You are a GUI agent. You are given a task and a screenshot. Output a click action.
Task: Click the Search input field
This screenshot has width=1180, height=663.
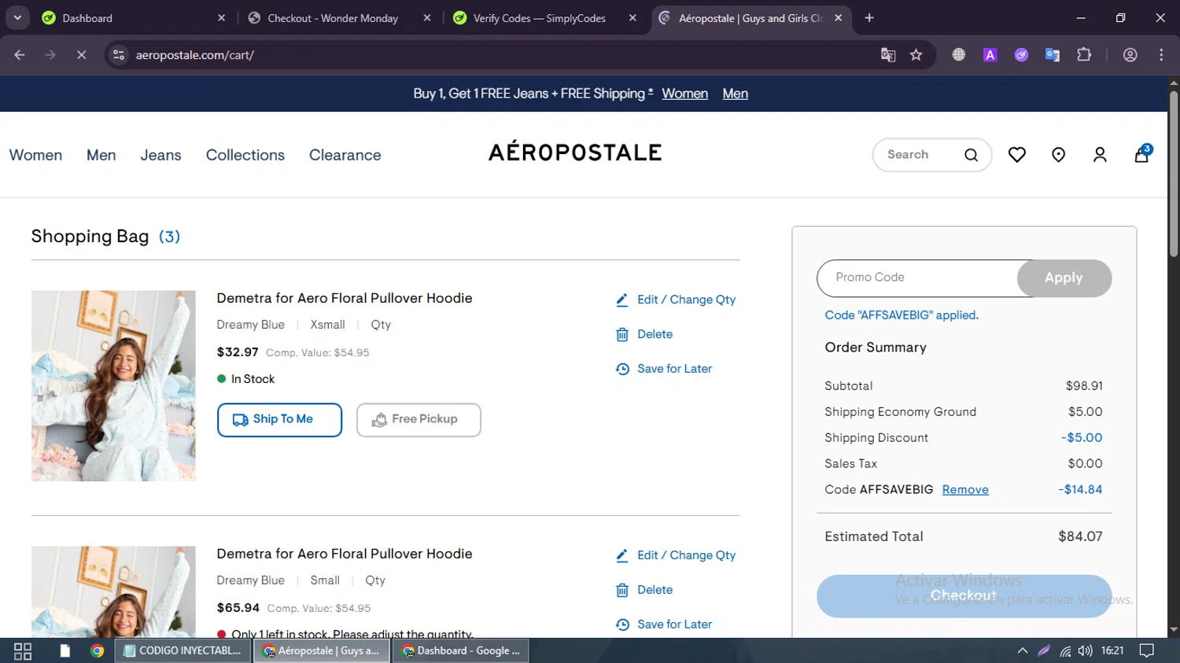[919, 155]
